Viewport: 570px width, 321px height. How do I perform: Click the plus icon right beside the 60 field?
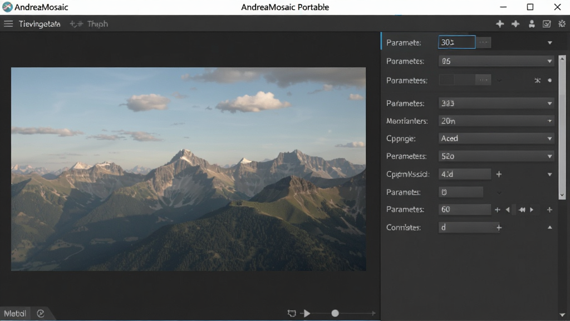coord(498,210)
